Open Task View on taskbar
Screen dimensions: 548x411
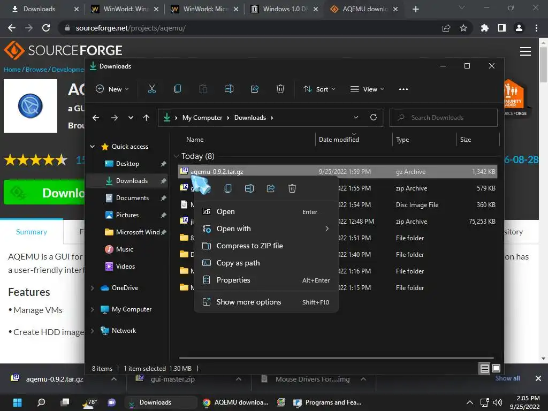pos(65,402)
